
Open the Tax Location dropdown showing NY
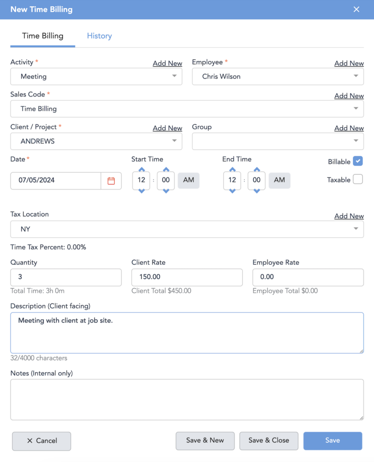pos(187,229)
